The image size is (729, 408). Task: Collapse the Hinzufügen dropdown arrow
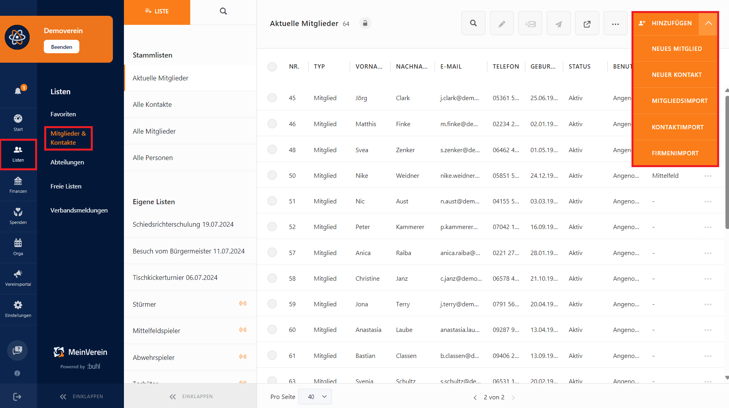708,23
